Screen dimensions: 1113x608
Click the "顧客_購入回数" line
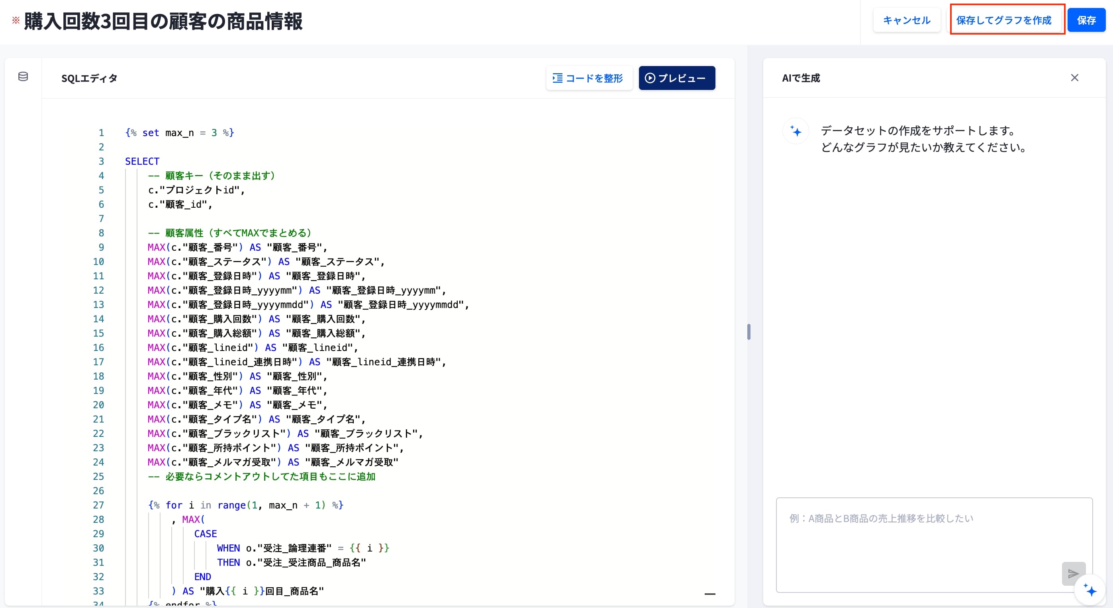click(x=257, y=319)
